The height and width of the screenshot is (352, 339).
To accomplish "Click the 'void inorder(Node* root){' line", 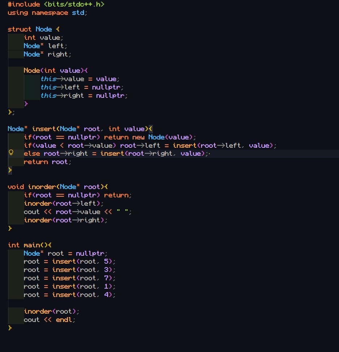I will tap(58, 187).
